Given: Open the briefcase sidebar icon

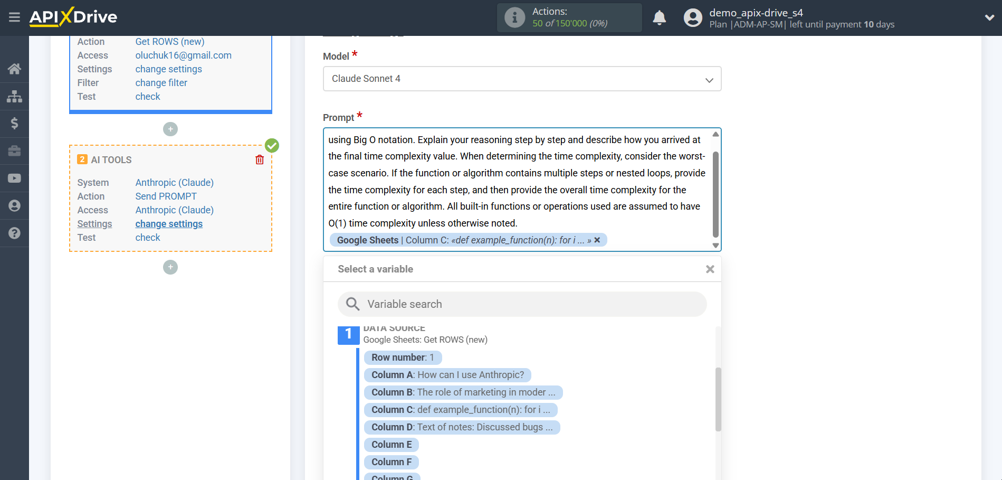Looking at the screenshot, I should coord(14,151).
